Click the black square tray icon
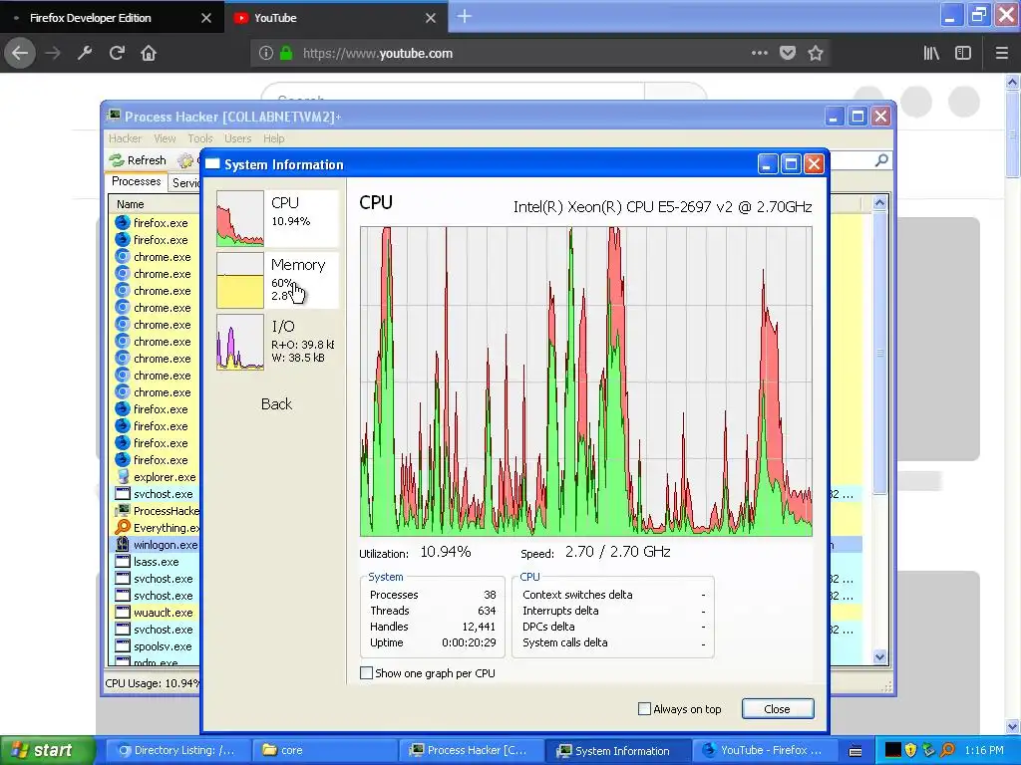Screen dimensions: 1021x765 [892, 750]
